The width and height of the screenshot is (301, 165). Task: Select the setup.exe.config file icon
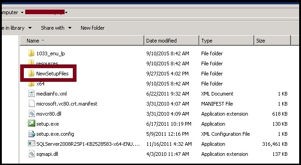click(x=32, y=134)
